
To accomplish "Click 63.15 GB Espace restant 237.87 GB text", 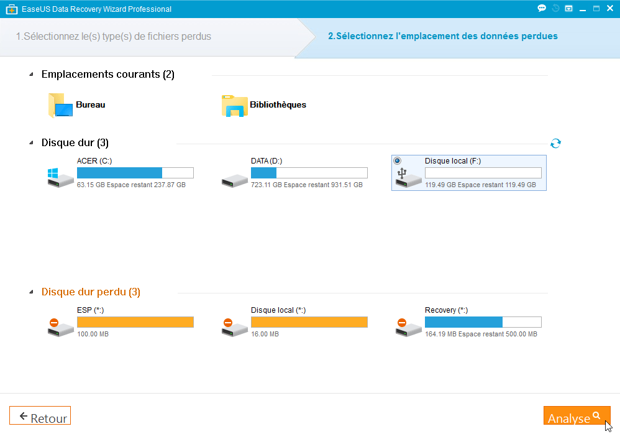I will [x=131, y=185].
